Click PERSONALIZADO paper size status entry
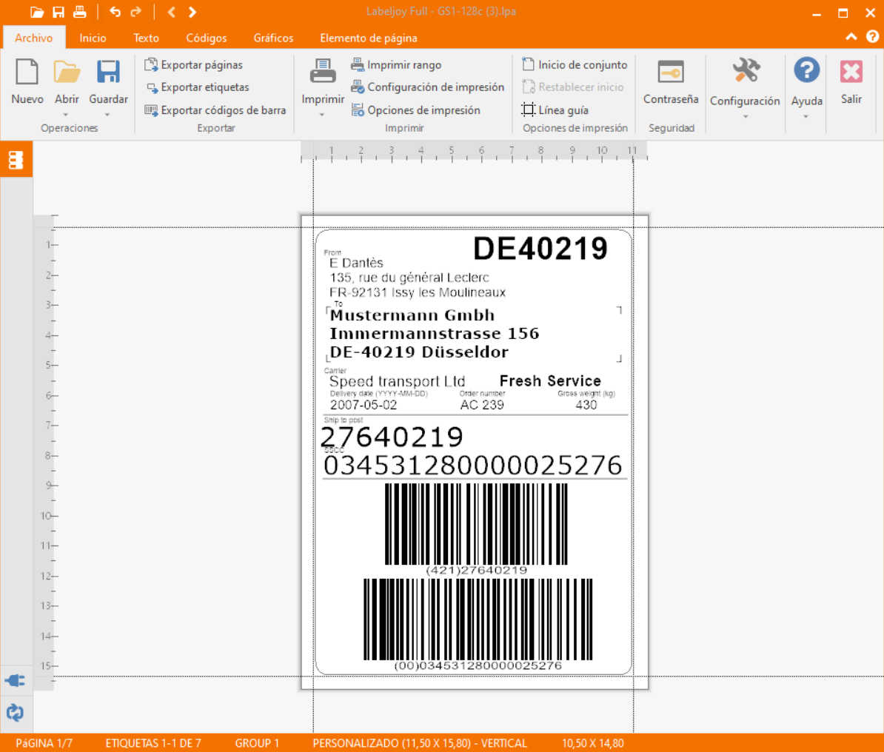Viewport: 884px width, 752px height. click(x=420, y=744)
